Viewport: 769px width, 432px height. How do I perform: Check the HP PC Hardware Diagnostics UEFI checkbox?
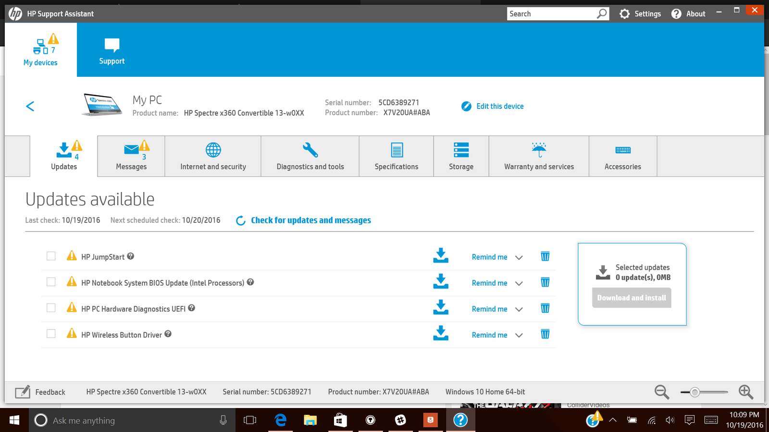(50, 308)
